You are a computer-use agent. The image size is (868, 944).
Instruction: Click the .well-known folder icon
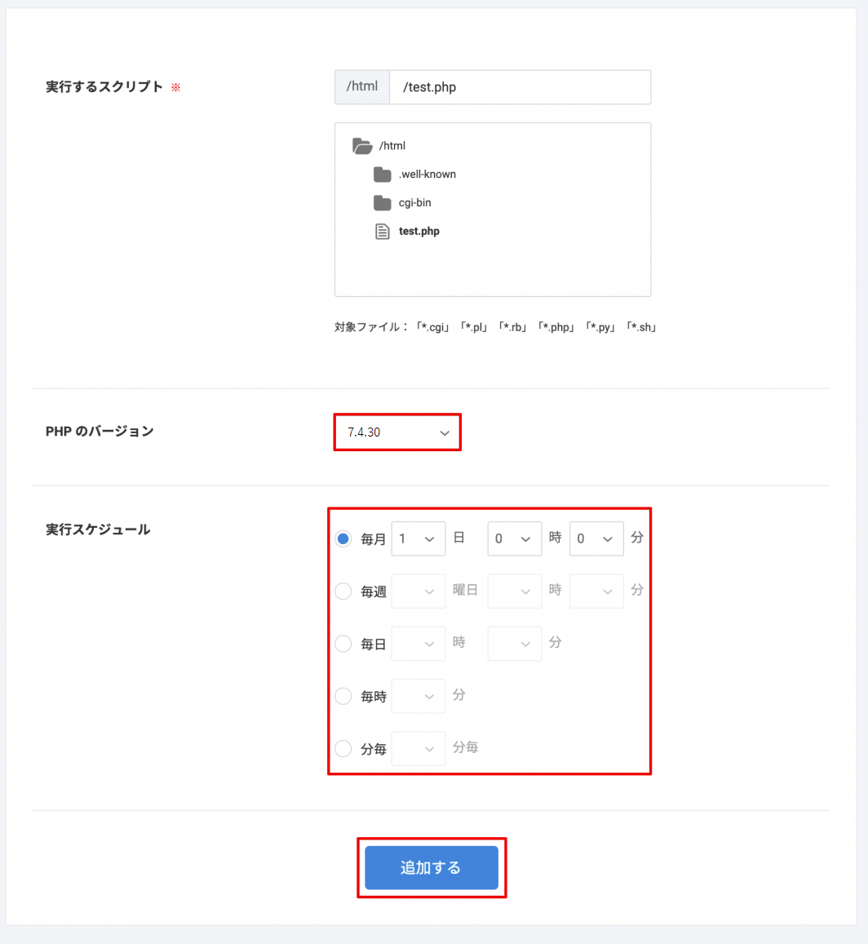tap(383, 175)
